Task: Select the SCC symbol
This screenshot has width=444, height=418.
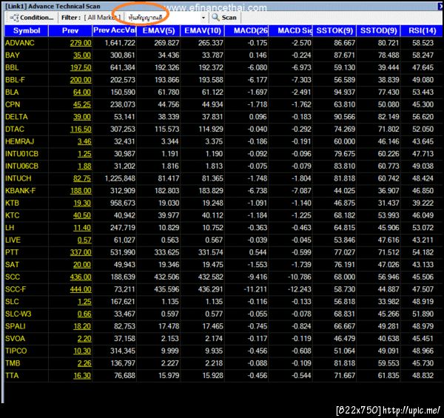Action: point(13,277)
